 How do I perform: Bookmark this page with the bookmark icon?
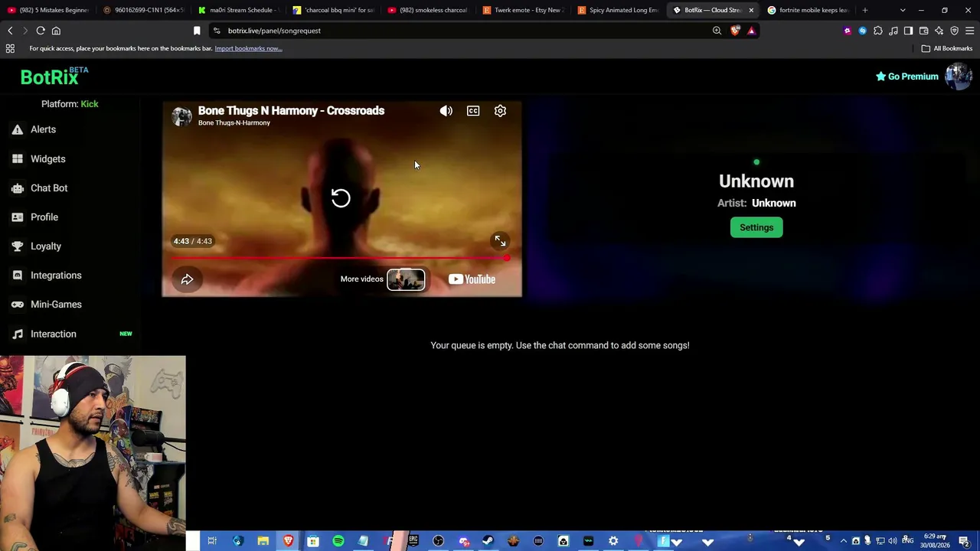[x=197, y=31]
